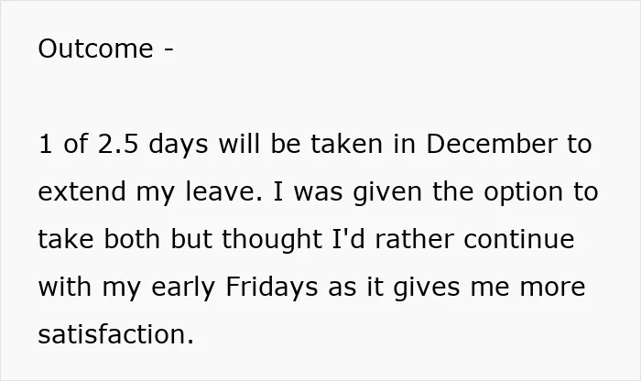Image resolution: width=641 pixels, height=381 pixels.
Task: Click the leading "1" of the paragraph
Action: tap(46, 144)
